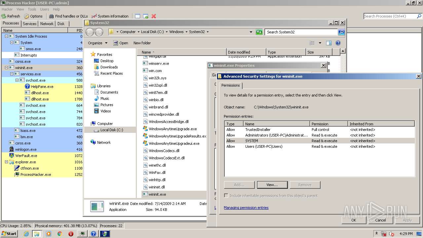
Task: Click the Opera taskbar icon
Action: tap(71, 234)
